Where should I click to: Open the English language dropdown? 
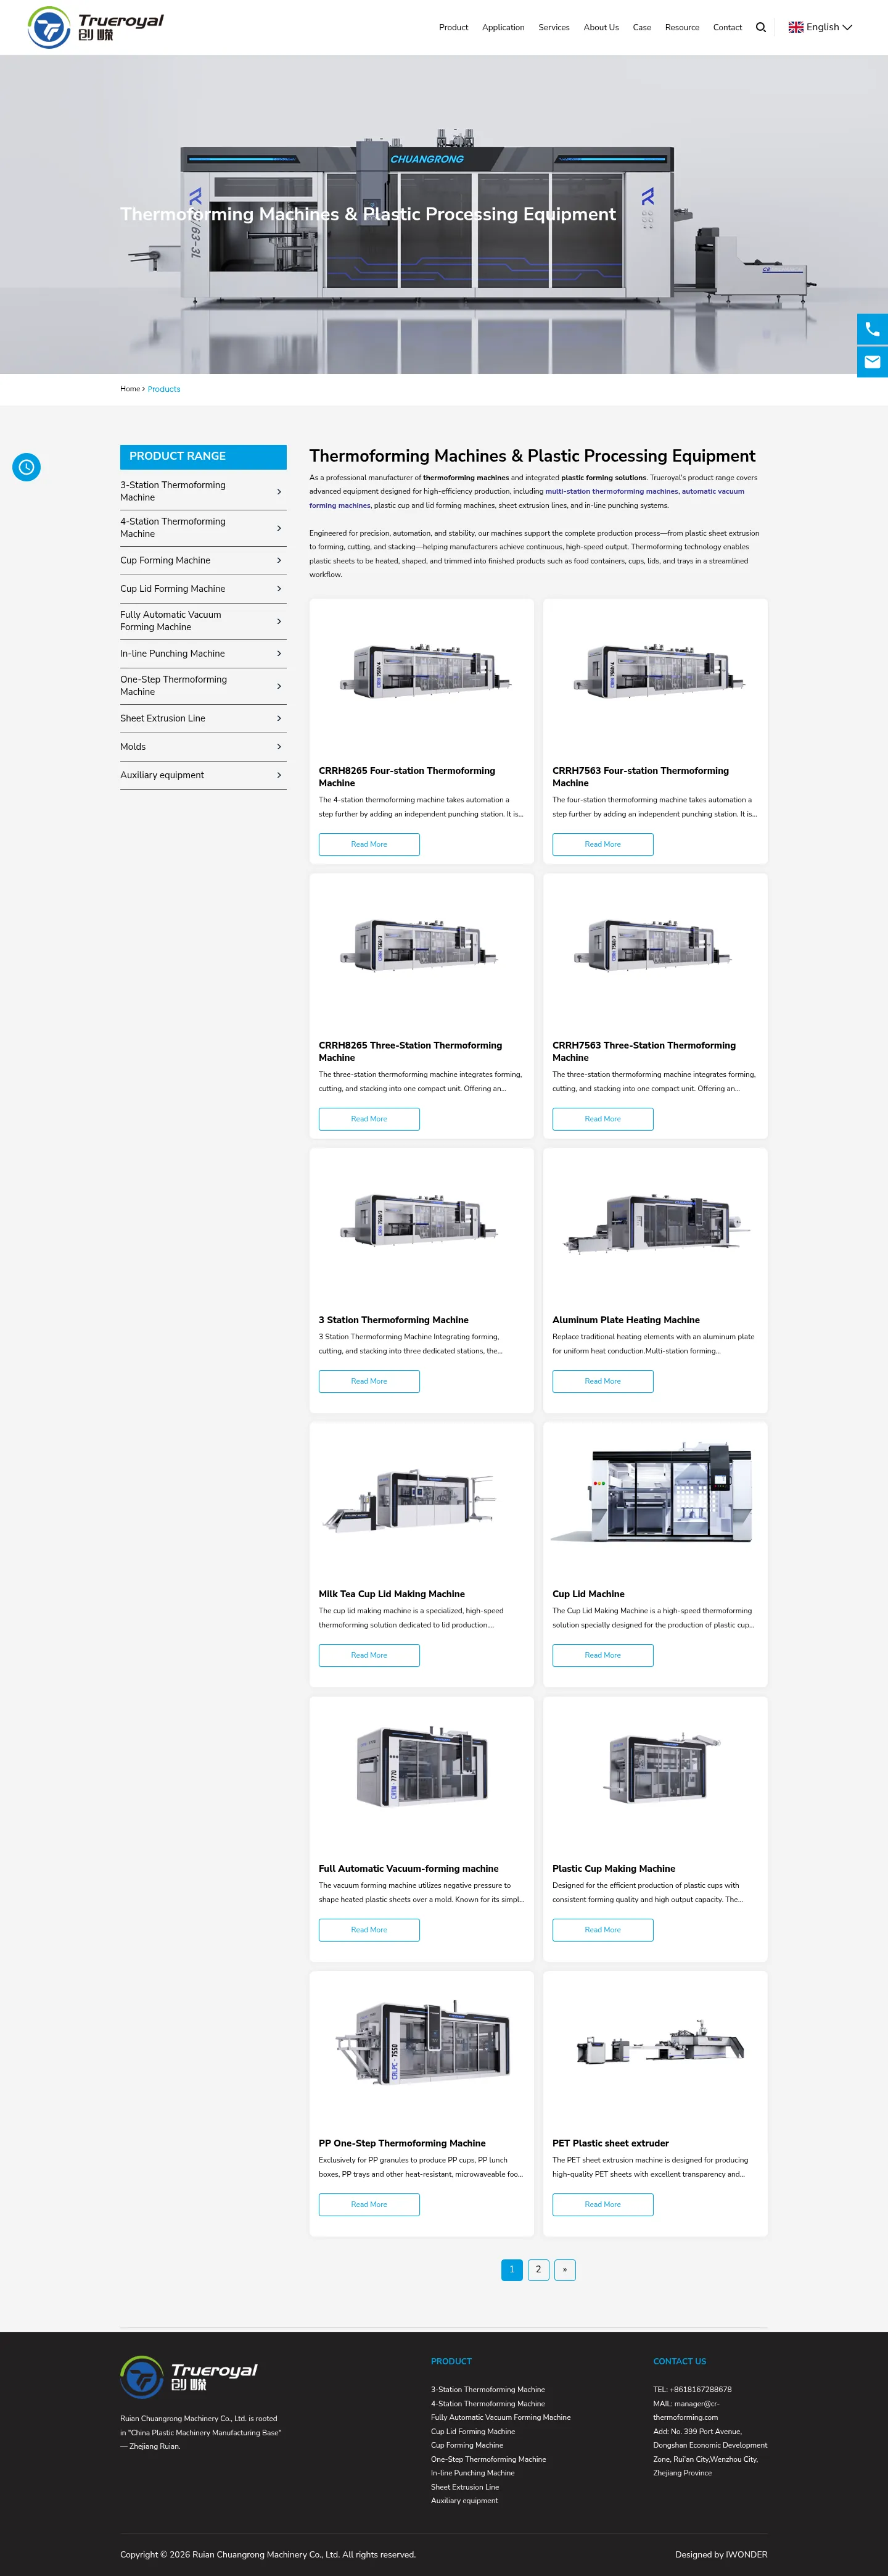point(820,27)
